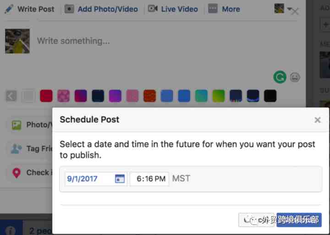Click the Live Video camera icon
Screen dimensions: 330x235
pyautogui.click(x=153, y=9)
